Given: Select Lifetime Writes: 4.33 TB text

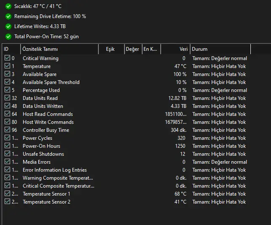Looking at the screenshot, I should click(x=40, y=26).
